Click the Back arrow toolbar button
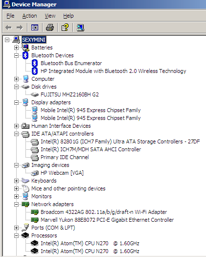 tap(8, 27)
